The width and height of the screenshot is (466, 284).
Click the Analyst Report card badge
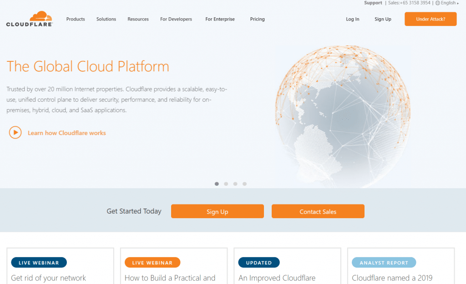coord(384,263)
